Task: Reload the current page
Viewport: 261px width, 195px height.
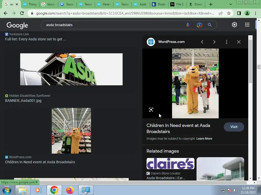Action: point(22,13)
